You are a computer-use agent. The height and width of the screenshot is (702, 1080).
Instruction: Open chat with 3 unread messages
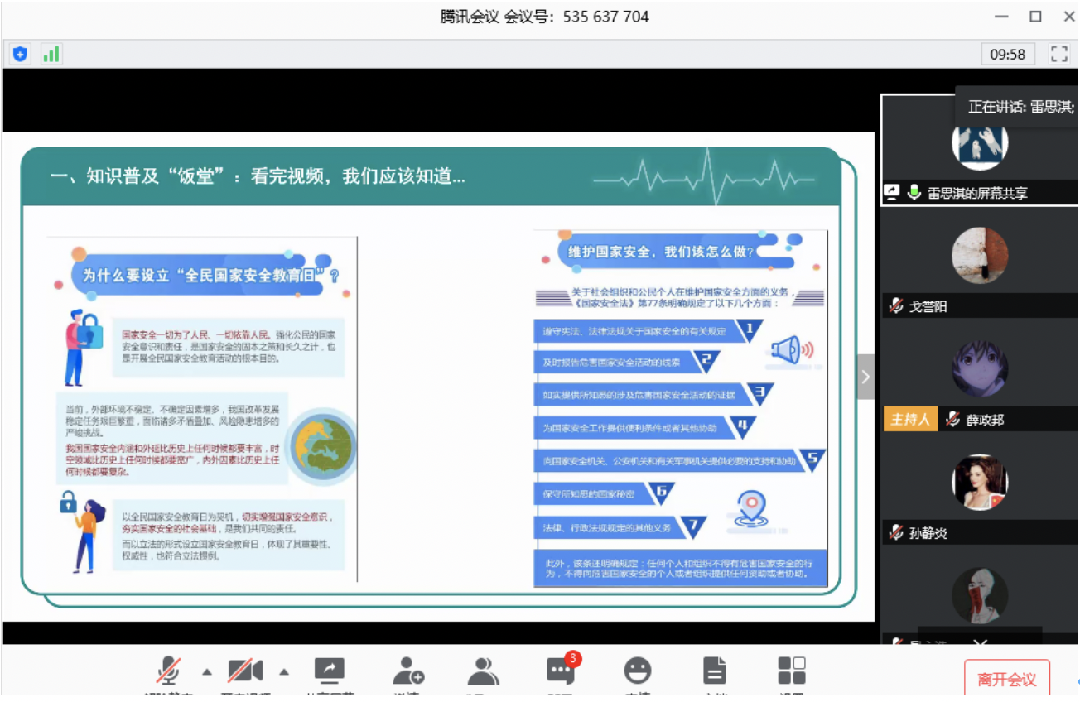pyautogui.click(x=561, y=671)
